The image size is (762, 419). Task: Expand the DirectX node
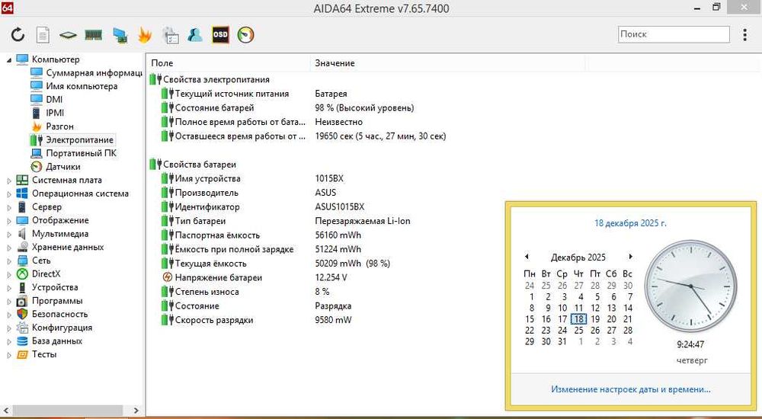[x=8, y=274]
